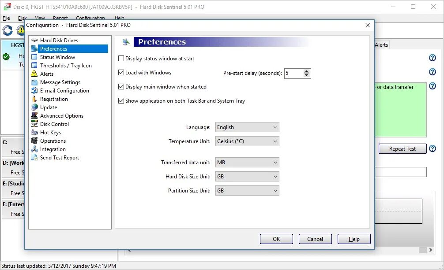
Task: Toggle Display status window at start checkbox
Action: click(121, 59)
